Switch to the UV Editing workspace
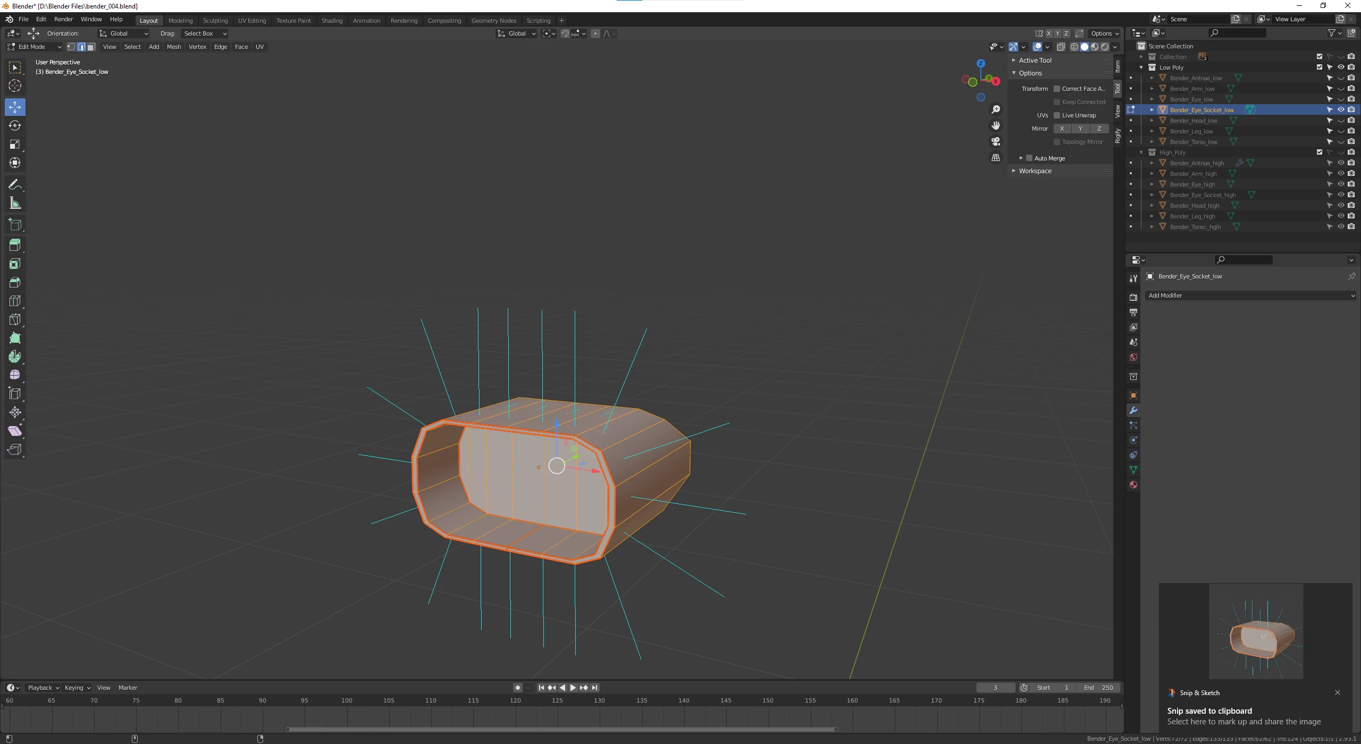This screenshot has width=1361, height=744. [251, 21]
